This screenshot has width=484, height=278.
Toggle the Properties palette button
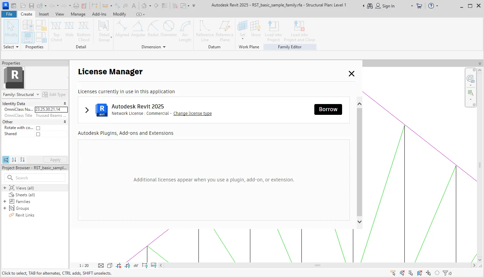(x=28, y=37)
